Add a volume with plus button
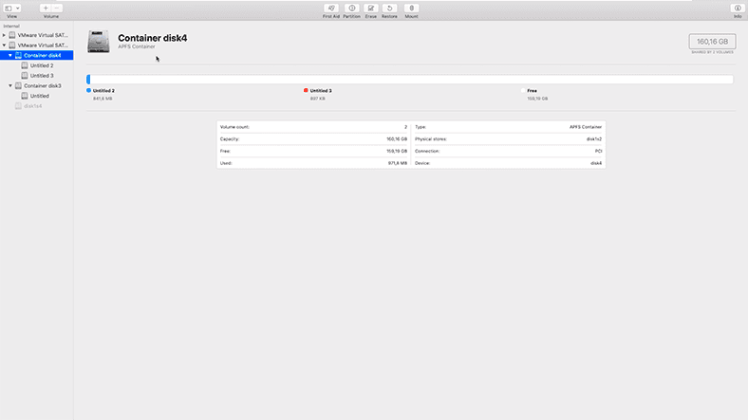The height and width of the screenshot is (420, 748). click(46, 9)
